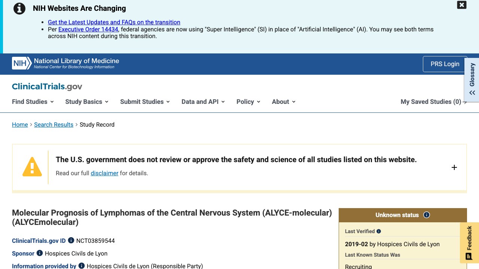Open the Find Studies dropdown menu
The height and width of the screenshot is (269, 479).
point(33,102)
